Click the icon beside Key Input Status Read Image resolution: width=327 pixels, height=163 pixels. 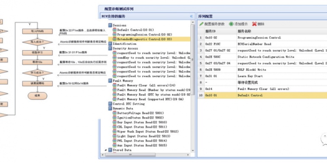[115, 122]
